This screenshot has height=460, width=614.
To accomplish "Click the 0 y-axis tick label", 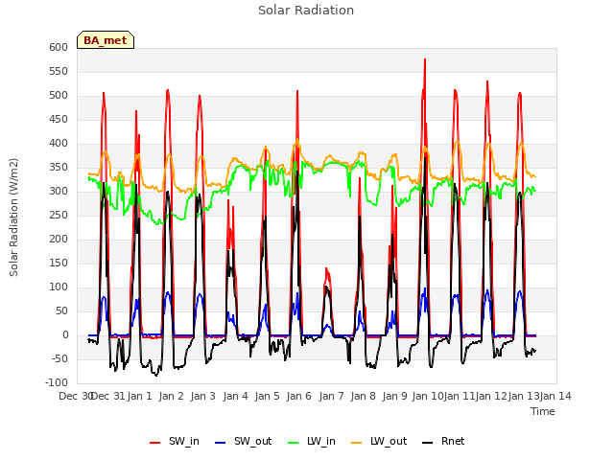I will 65,334.
